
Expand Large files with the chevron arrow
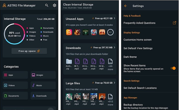click(x=114, y=83)
